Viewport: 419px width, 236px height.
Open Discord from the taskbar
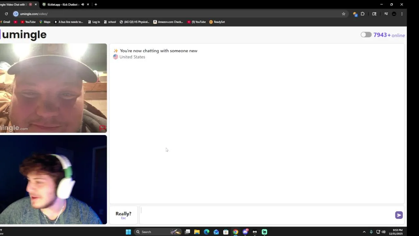(245, 232)
